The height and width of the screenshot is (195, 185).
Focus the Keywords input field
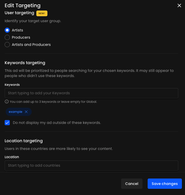click(91, 93)
